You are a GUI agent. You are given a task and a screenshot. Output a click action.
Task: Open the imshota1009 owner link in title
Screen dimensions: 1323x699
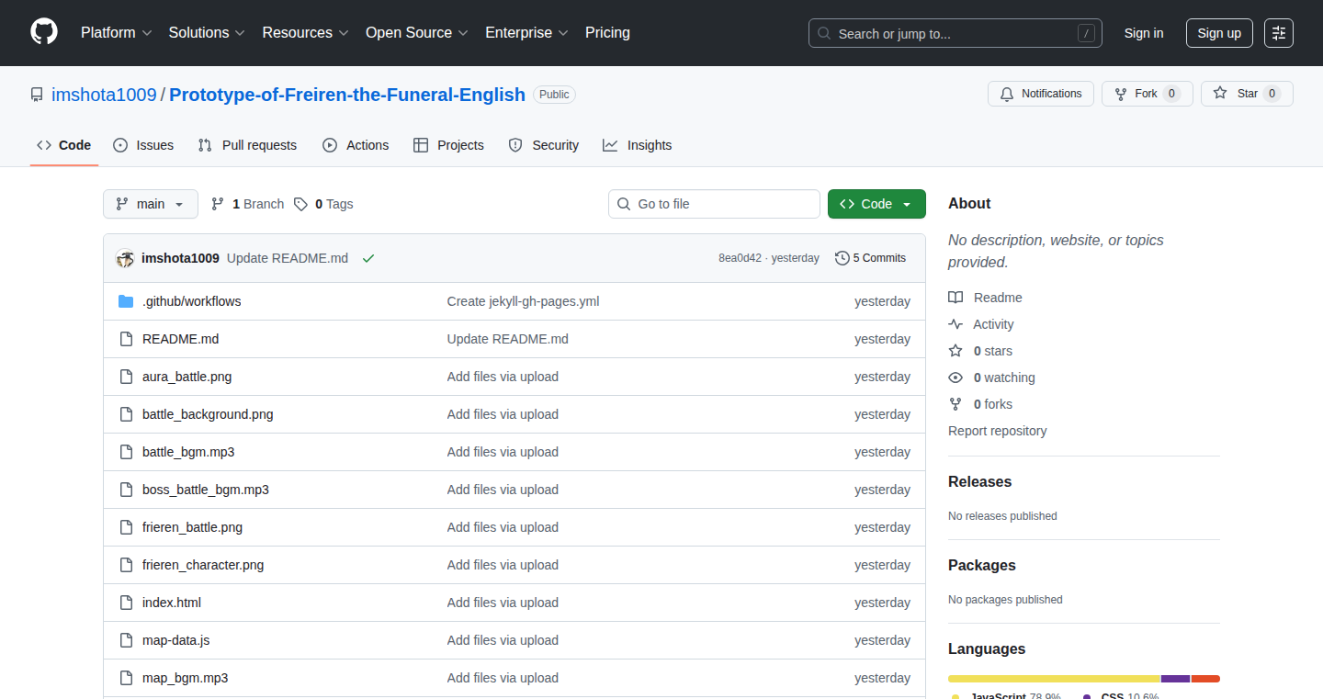(104, 95)
